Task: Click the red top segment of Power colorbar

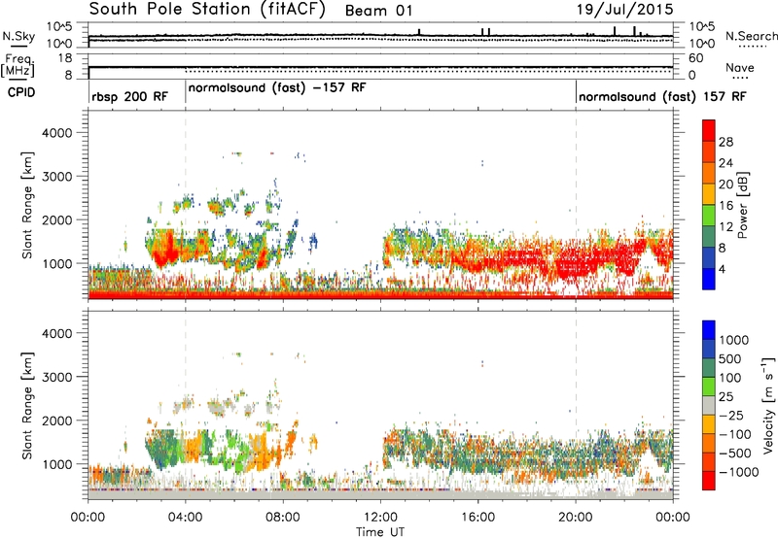Action: coord(709,131)
